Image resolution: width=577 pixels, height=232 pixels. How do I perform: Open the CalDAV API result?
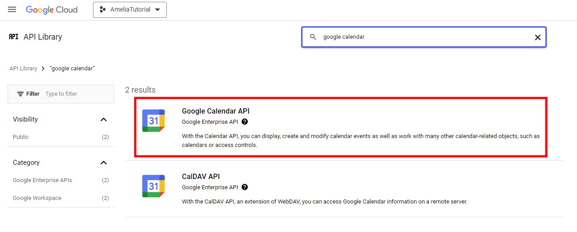201,176
